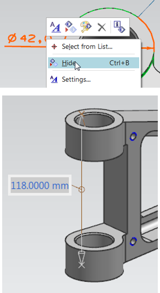The image size is (160, 293).
Task: Select the upper blue-highlighted small hole
Action: [x=133, y=136]
